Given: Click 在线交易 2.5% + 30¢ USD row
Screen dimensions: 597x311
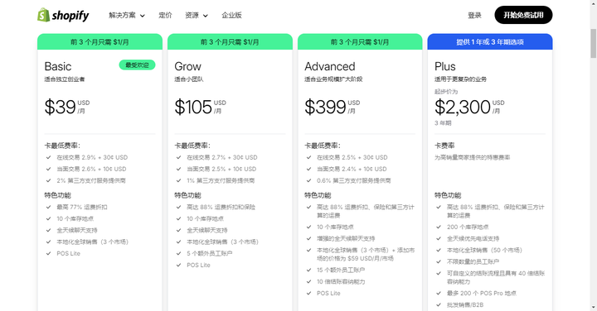Looking at the screenshot, I should 352,157.
